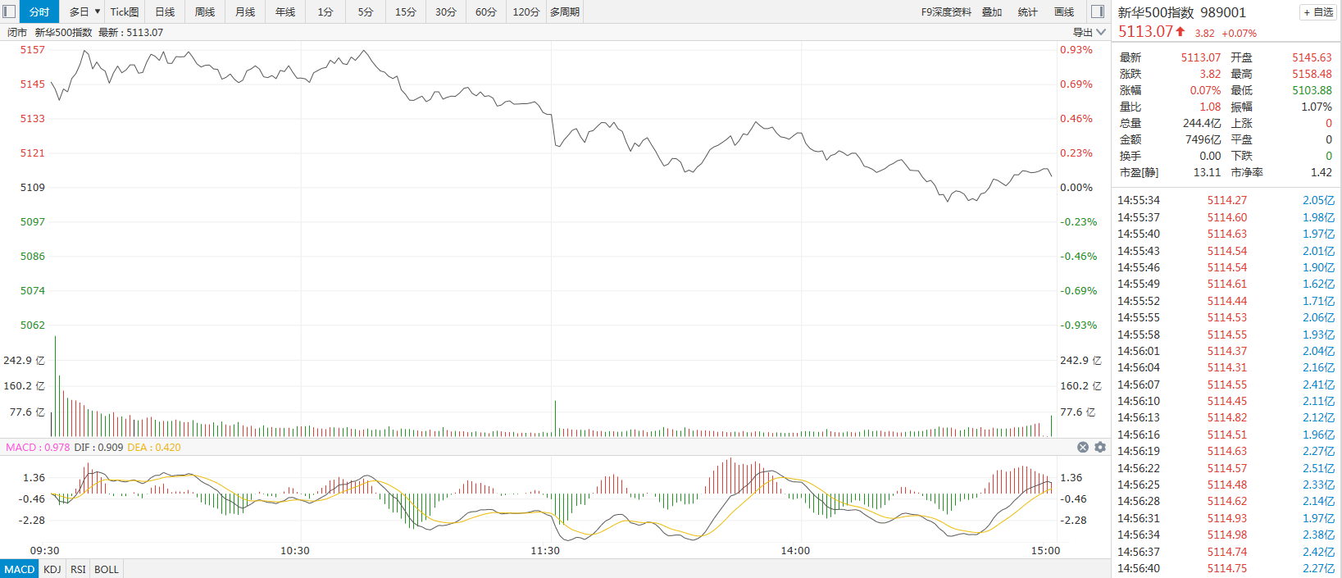
Task: Select the 15分 period tab
Action: point(406,11)
